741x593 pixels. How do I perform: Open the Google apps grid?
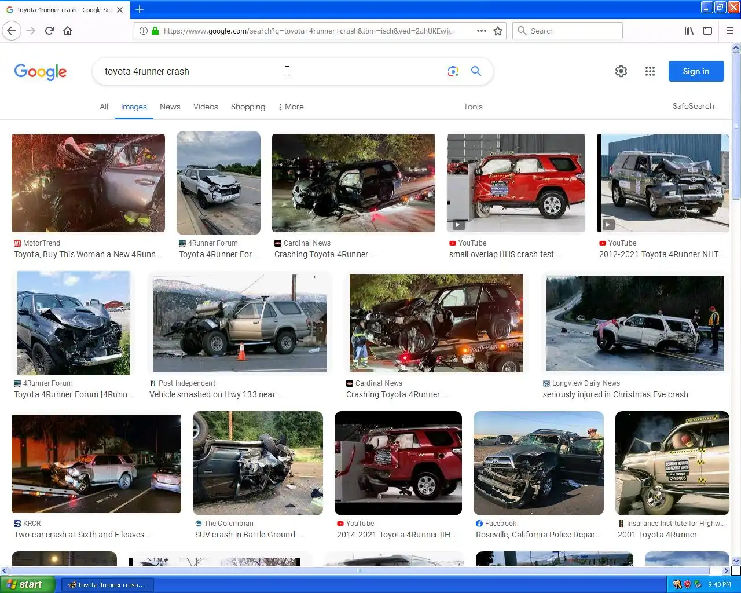tap(650, 71)
